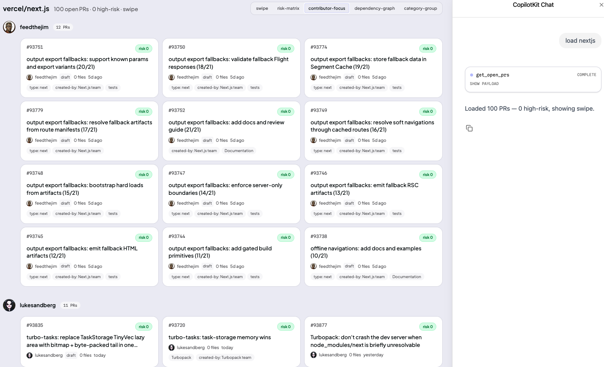Screen dimensions: 604x367
Task: Click author avatar icon on PR #93751
Action: tap(30, 77)
